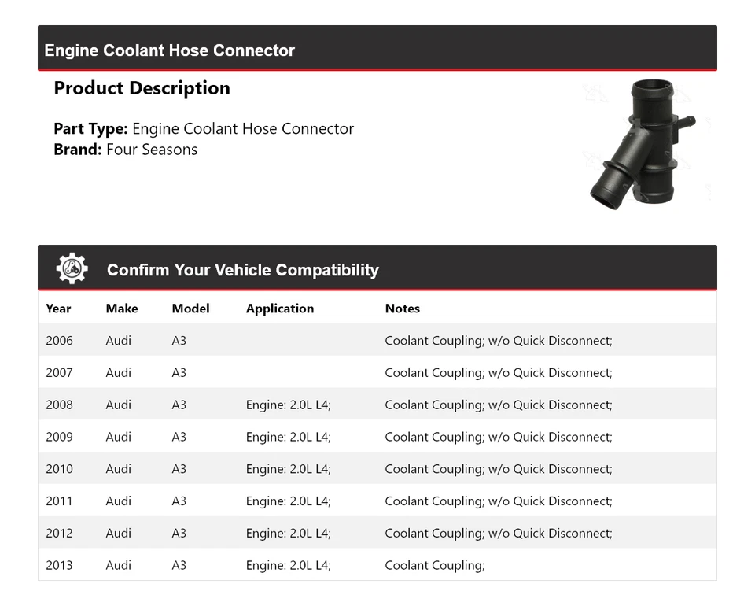Click the Part Type label
The height and width of the screenshot is (606, 755).
(90, 128)
